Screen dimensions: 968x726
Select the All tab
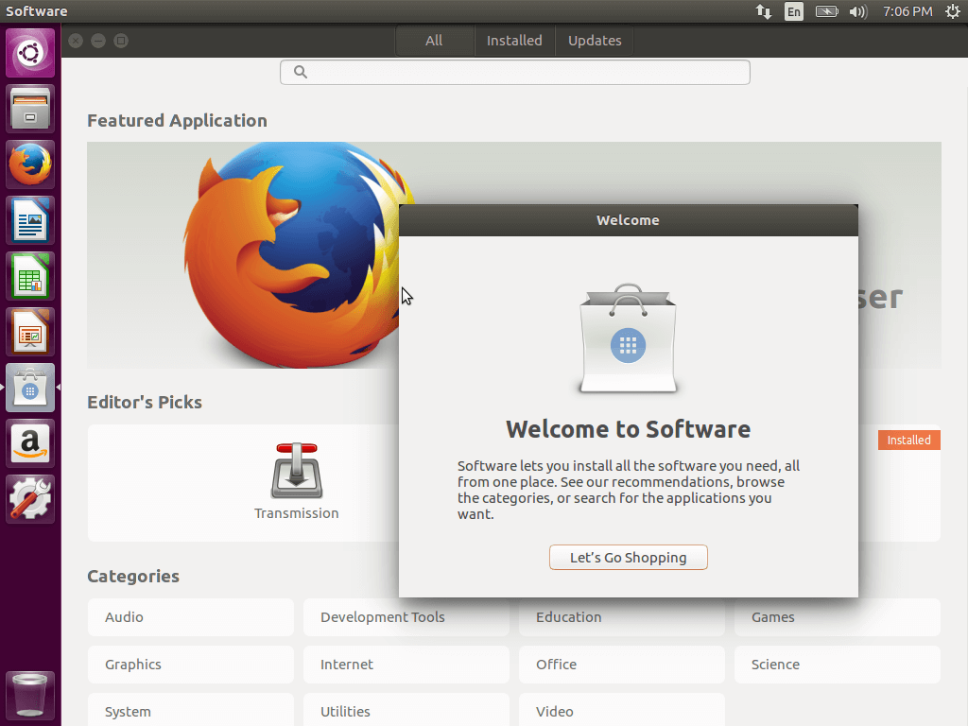pyautogui.click(x=434, y=41)
